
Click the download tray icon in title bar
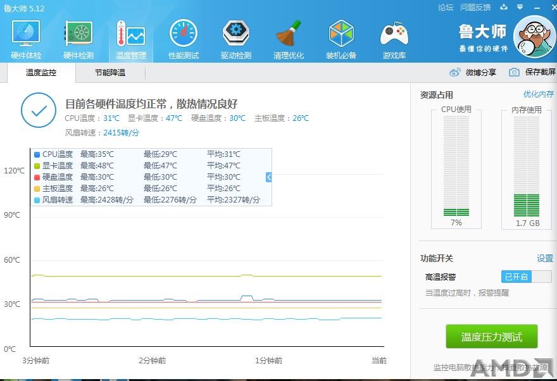click(x=504, y=7)
